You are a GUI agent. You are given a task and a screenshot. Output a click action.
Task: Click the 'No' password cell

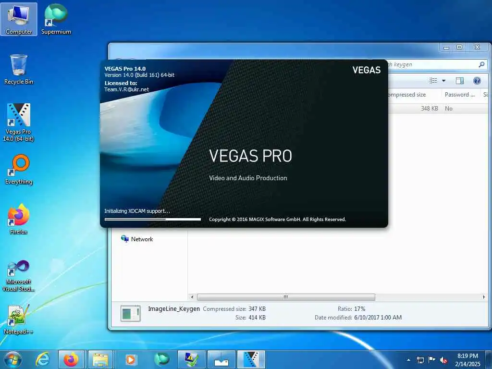click(x=449, y=108)
